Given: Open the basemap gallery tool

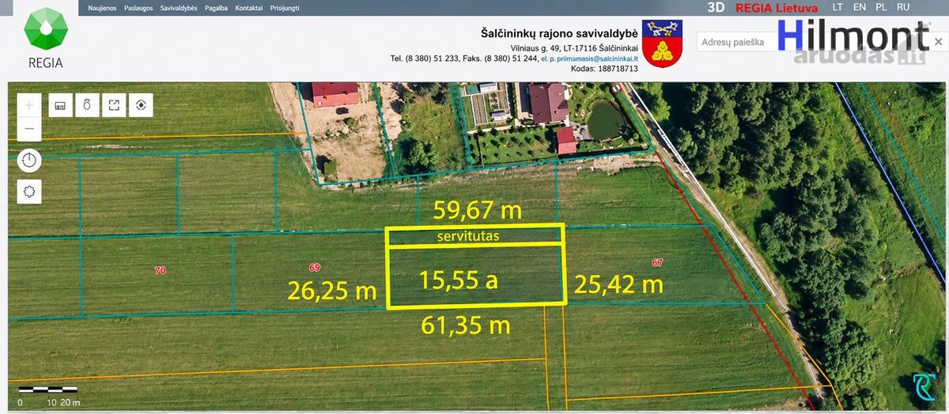Looking at the screenshot, I should pyautogui.click(x=60, y=105).
